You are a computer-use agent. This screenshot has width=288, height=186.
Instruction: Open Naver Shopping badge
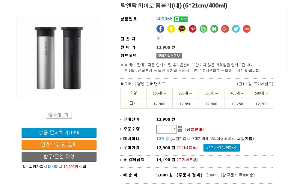click(181, 19)
